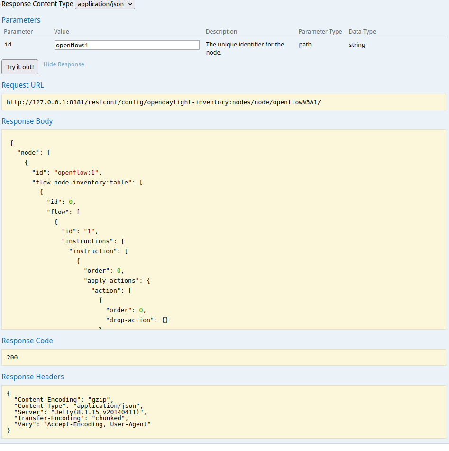
Task: Click the Content-Encoding gzip header line
Action: [64, 400]
